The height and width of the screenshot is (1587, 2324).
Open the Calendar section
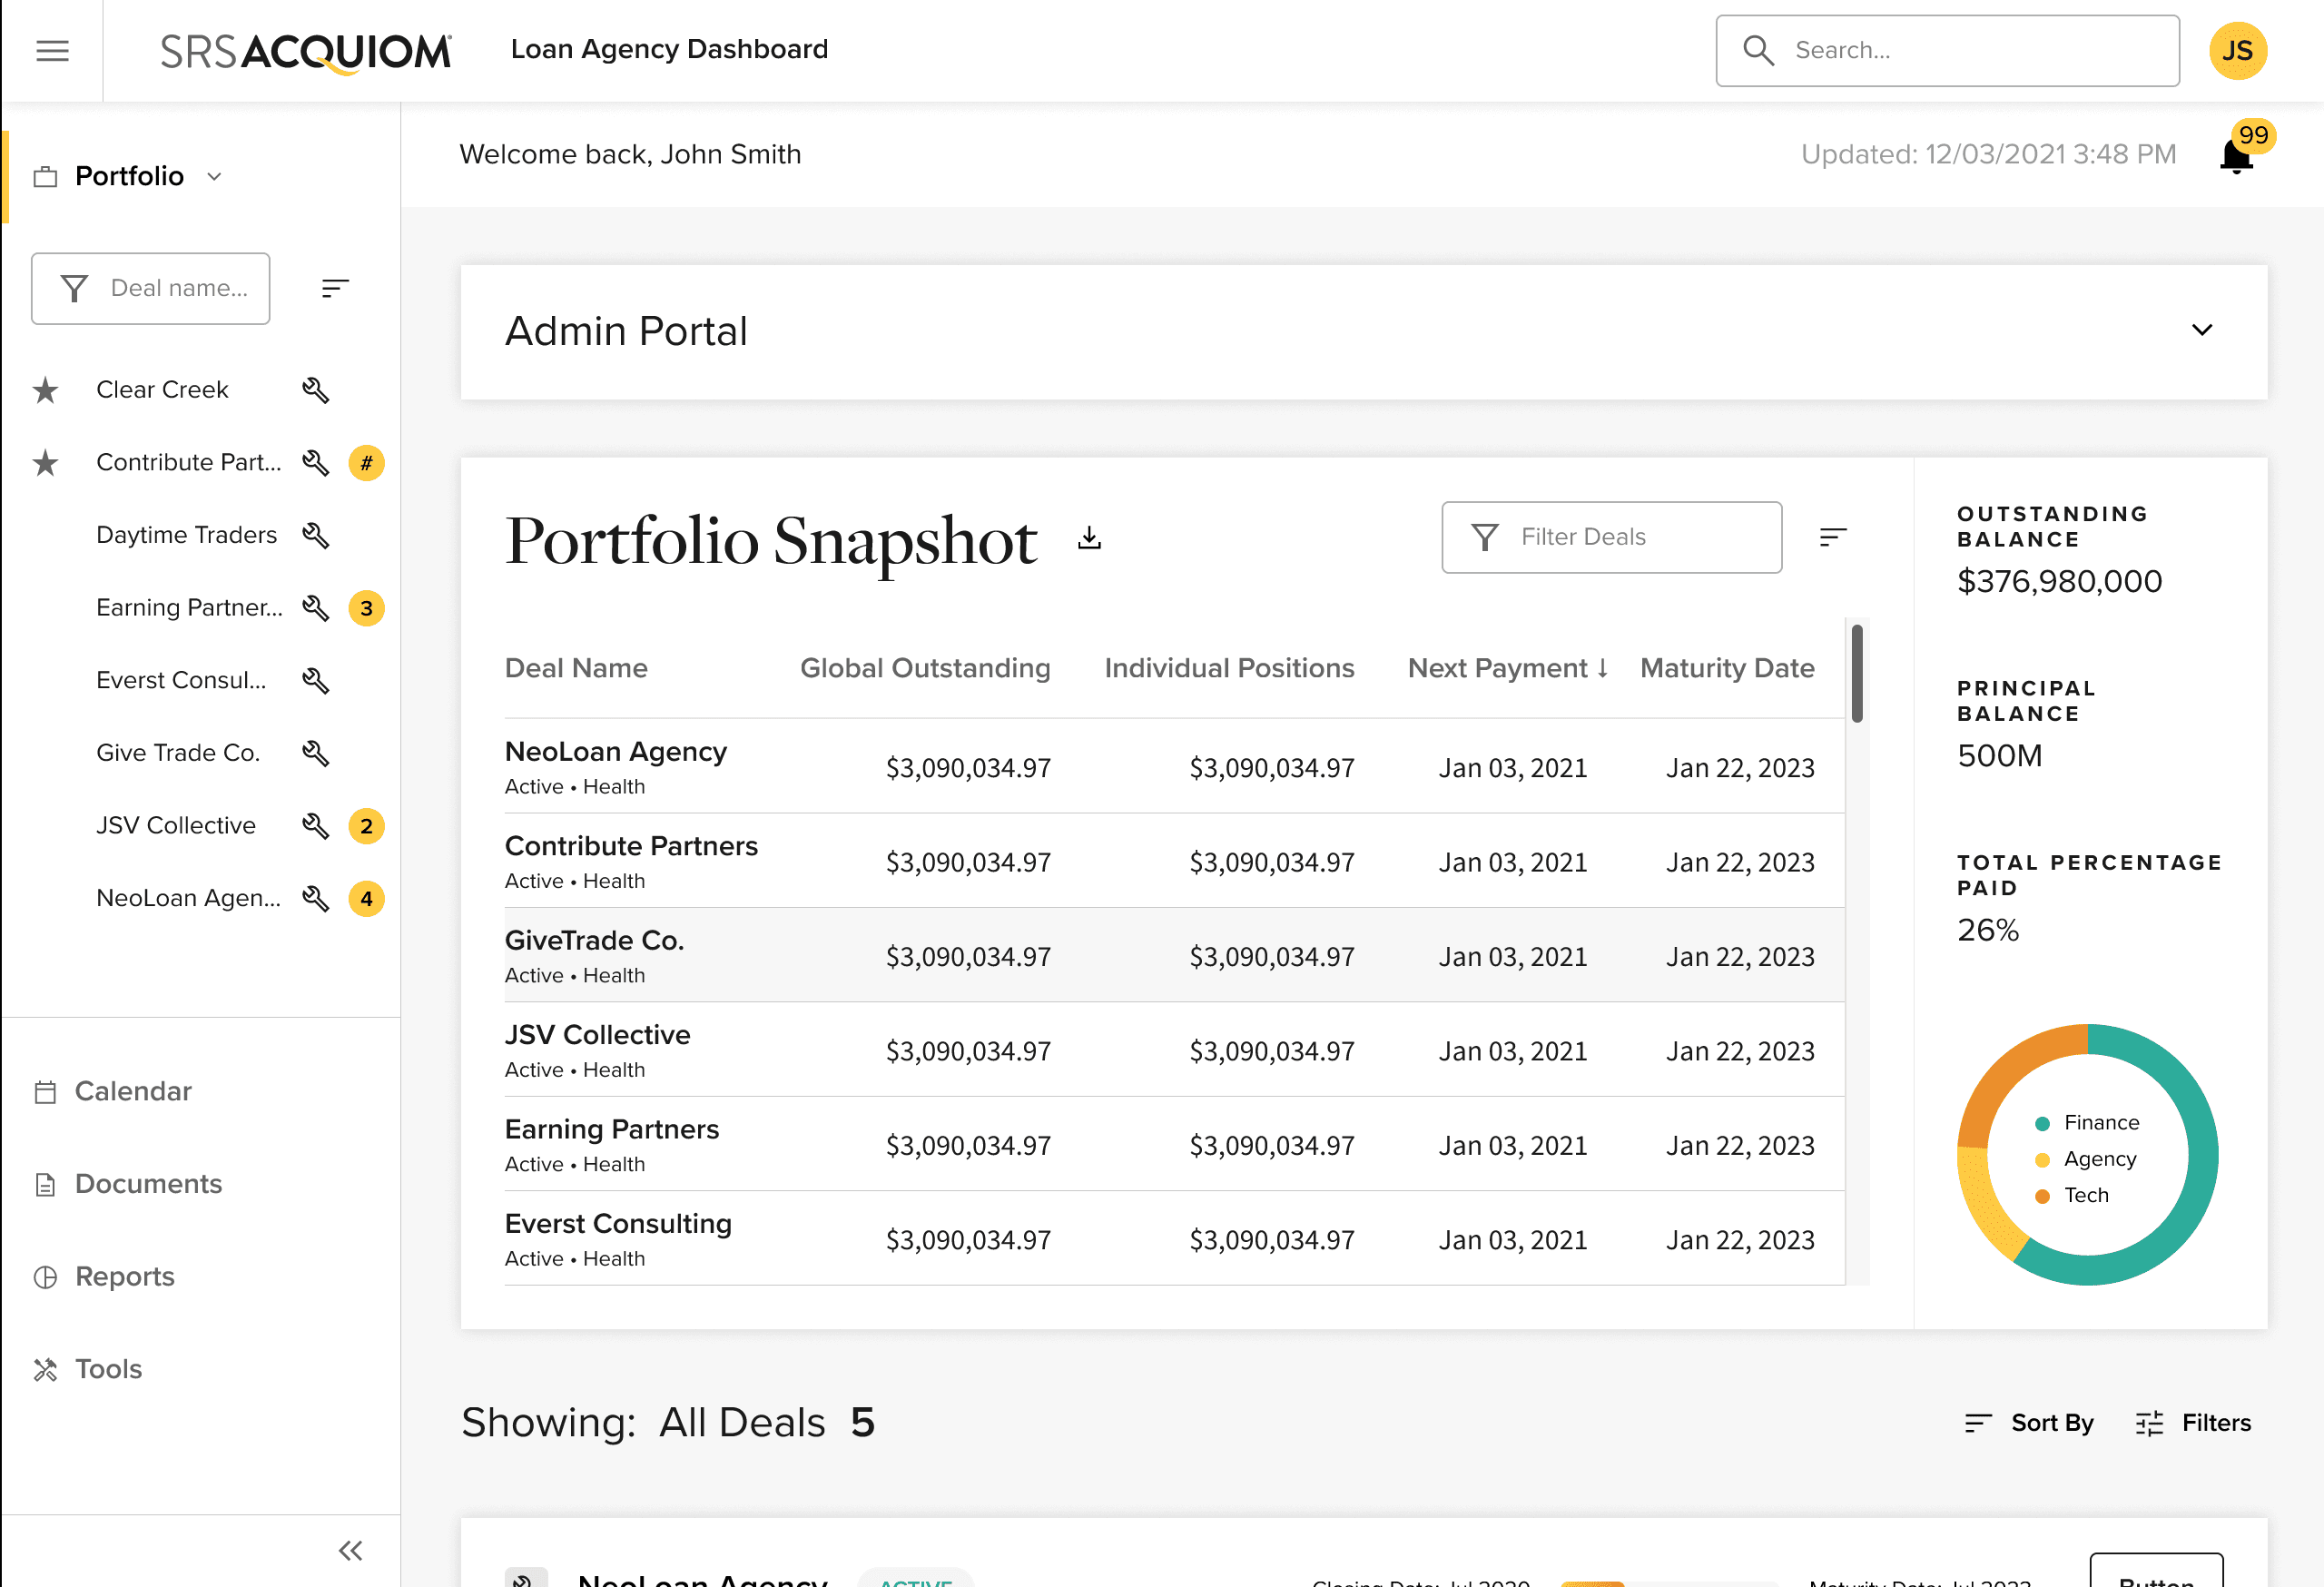point(133,1091)
